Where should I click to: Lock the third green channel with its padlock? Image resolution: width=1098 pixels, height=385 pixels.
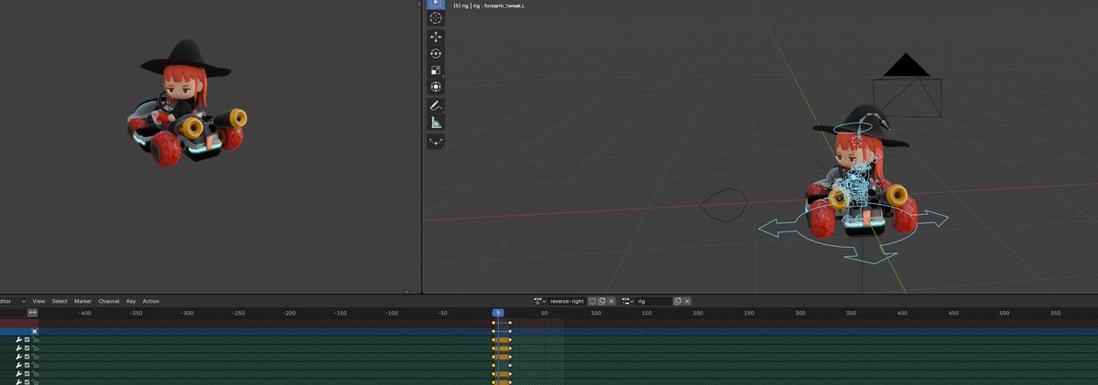[35, 357]
